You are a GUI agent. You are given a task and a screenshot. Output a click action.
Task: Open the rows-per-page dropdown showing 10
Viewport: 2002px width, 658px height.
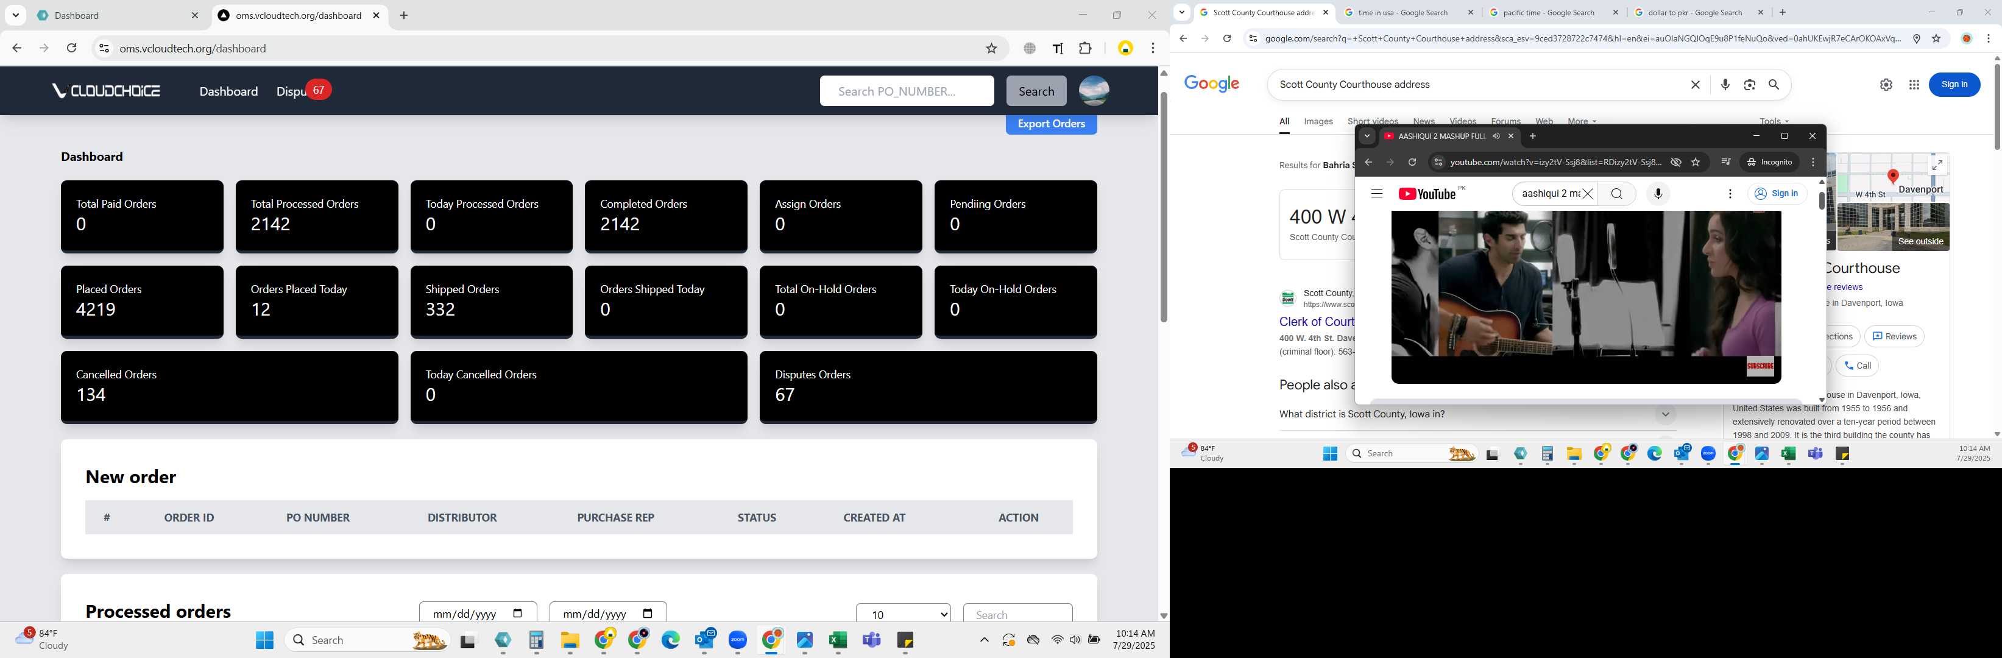pos(903,614)
